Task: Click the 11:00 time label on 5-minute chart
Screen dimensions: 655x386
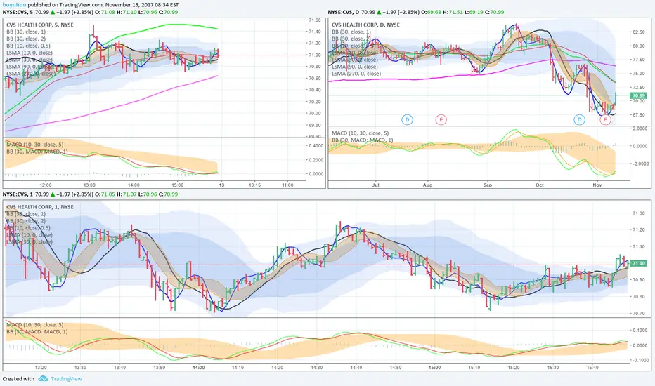Action: 287,185
